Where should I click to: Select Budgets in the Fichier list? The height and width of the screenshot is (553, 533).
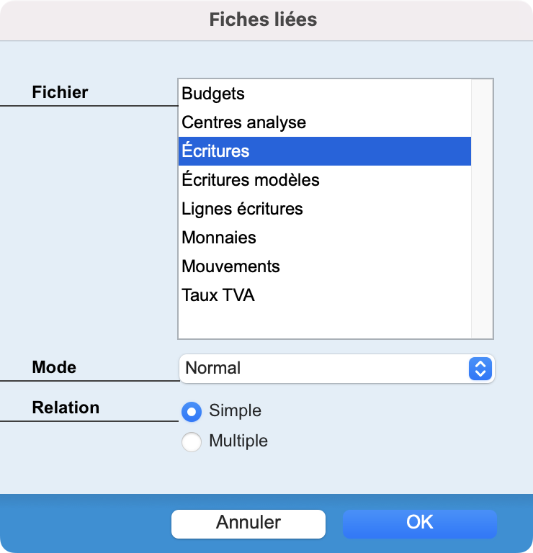[325, 94]
